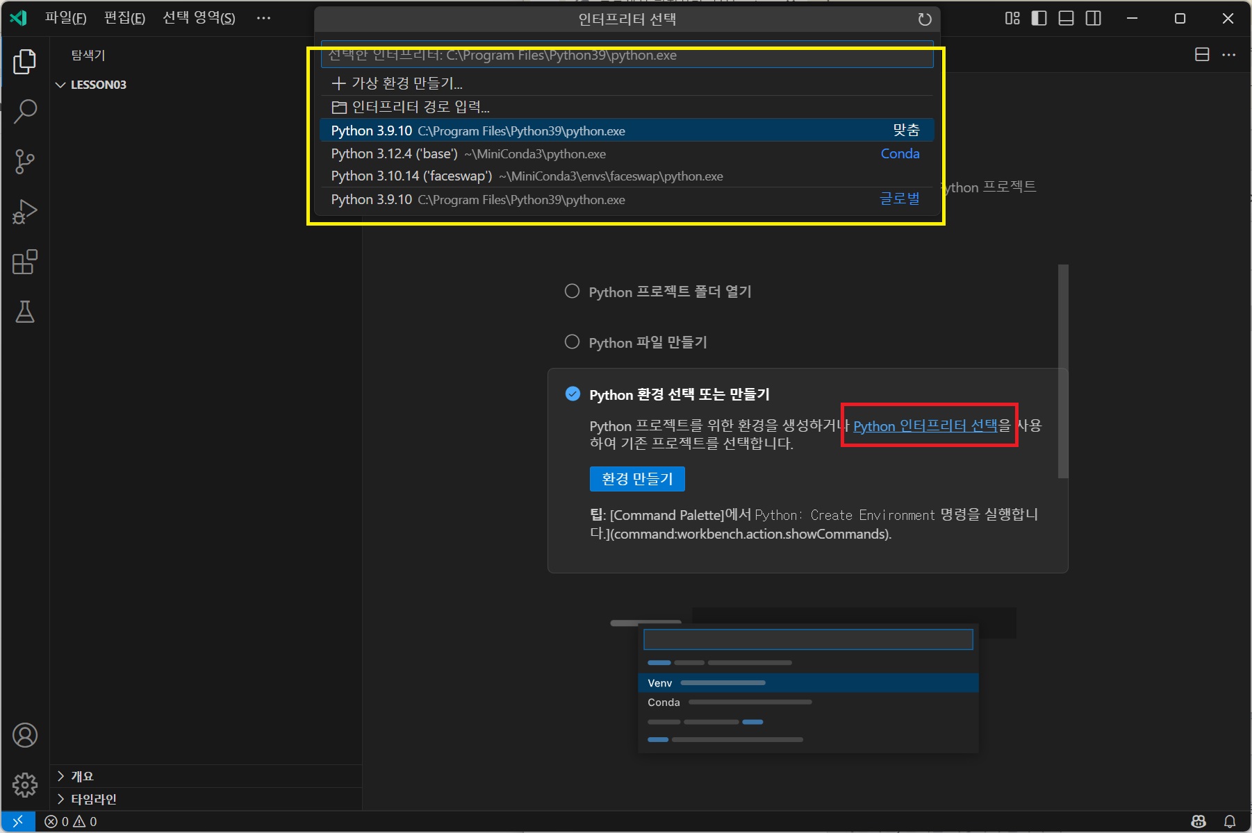Open the Testing flask icon
The height and width of the screenshot is (833, 1252).
pyautogui.click(x=24, y=312)
